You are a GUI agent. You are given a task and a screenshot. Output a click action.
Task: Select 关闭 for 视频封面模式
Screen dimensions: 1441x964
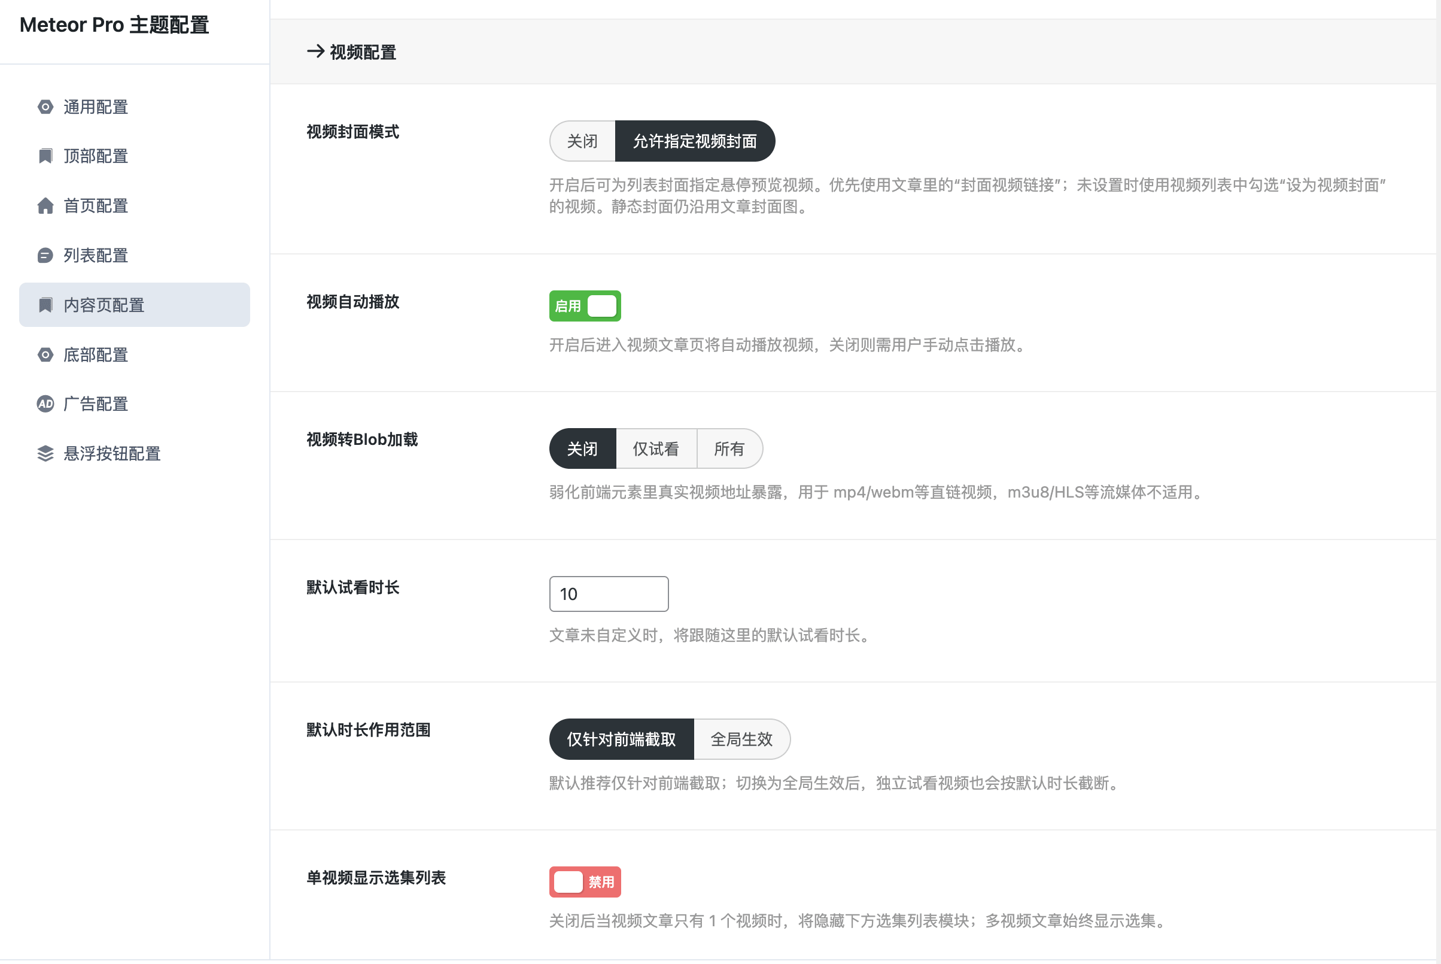tap(582, 141)
